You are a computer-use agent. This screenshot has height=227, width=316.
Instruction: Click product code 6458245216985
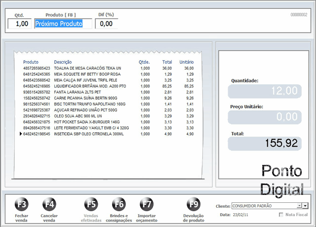coord(37,86)
